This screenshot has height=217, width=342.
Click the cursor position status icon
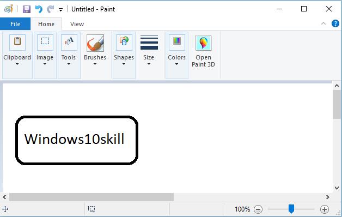click(5, 209)
